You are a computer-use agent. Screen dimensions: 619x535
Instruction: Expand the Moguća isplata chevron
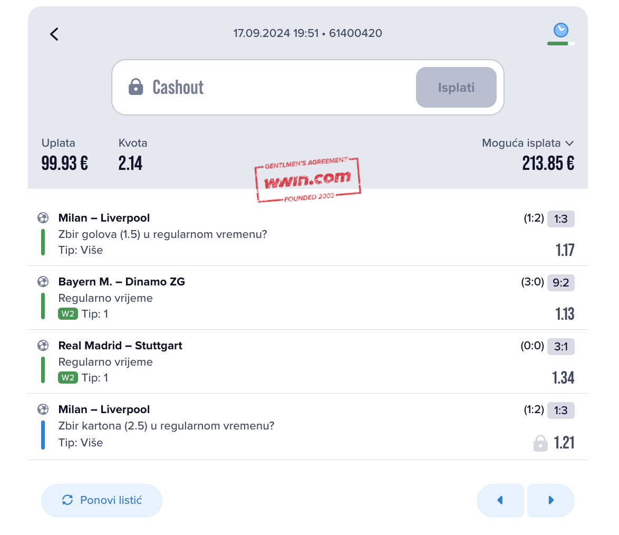click(569, 143)
